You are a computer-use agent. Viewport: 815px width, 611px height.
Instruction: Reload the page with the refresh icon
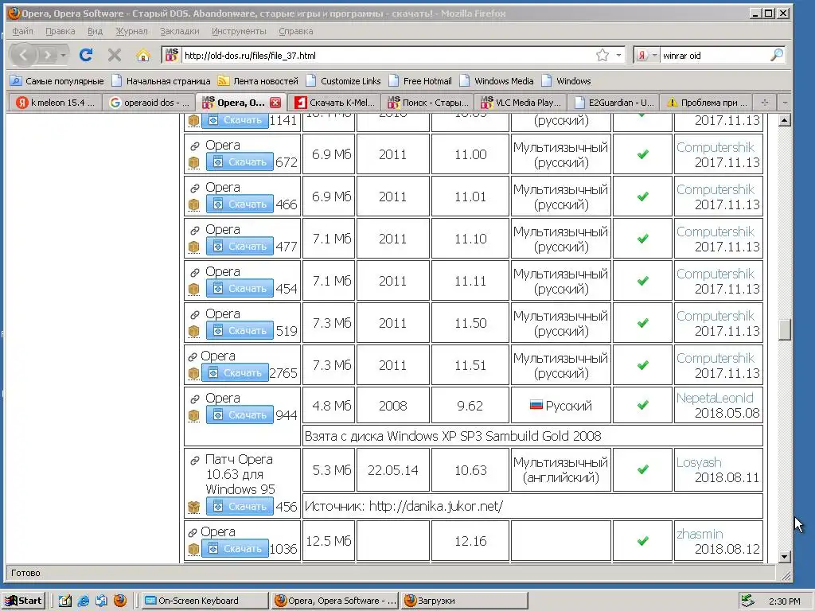pyautogui.click(x=86, y=55)
